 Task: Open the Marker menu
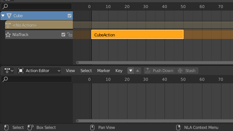[103, 71]
